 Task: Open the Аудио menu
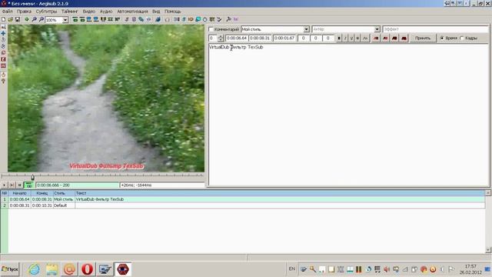click(x=106, y=12)
